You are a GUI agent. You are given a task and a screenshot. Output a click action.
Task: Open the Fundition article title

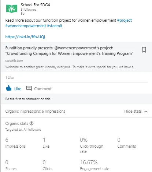pyautogui.click(x=69, y=51)
